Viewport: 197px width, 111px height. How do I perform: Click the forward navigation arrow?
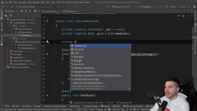tap(7, 7)
